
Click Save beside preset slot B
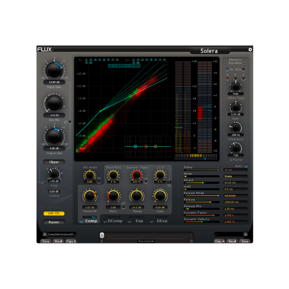point(245,241)
